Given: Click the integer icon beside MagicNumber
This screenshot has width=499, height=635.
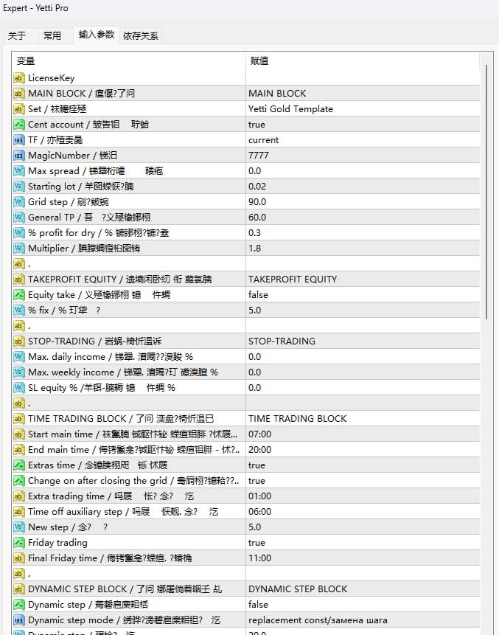Looking at the screenshot, I should click(x=19, y=156).
